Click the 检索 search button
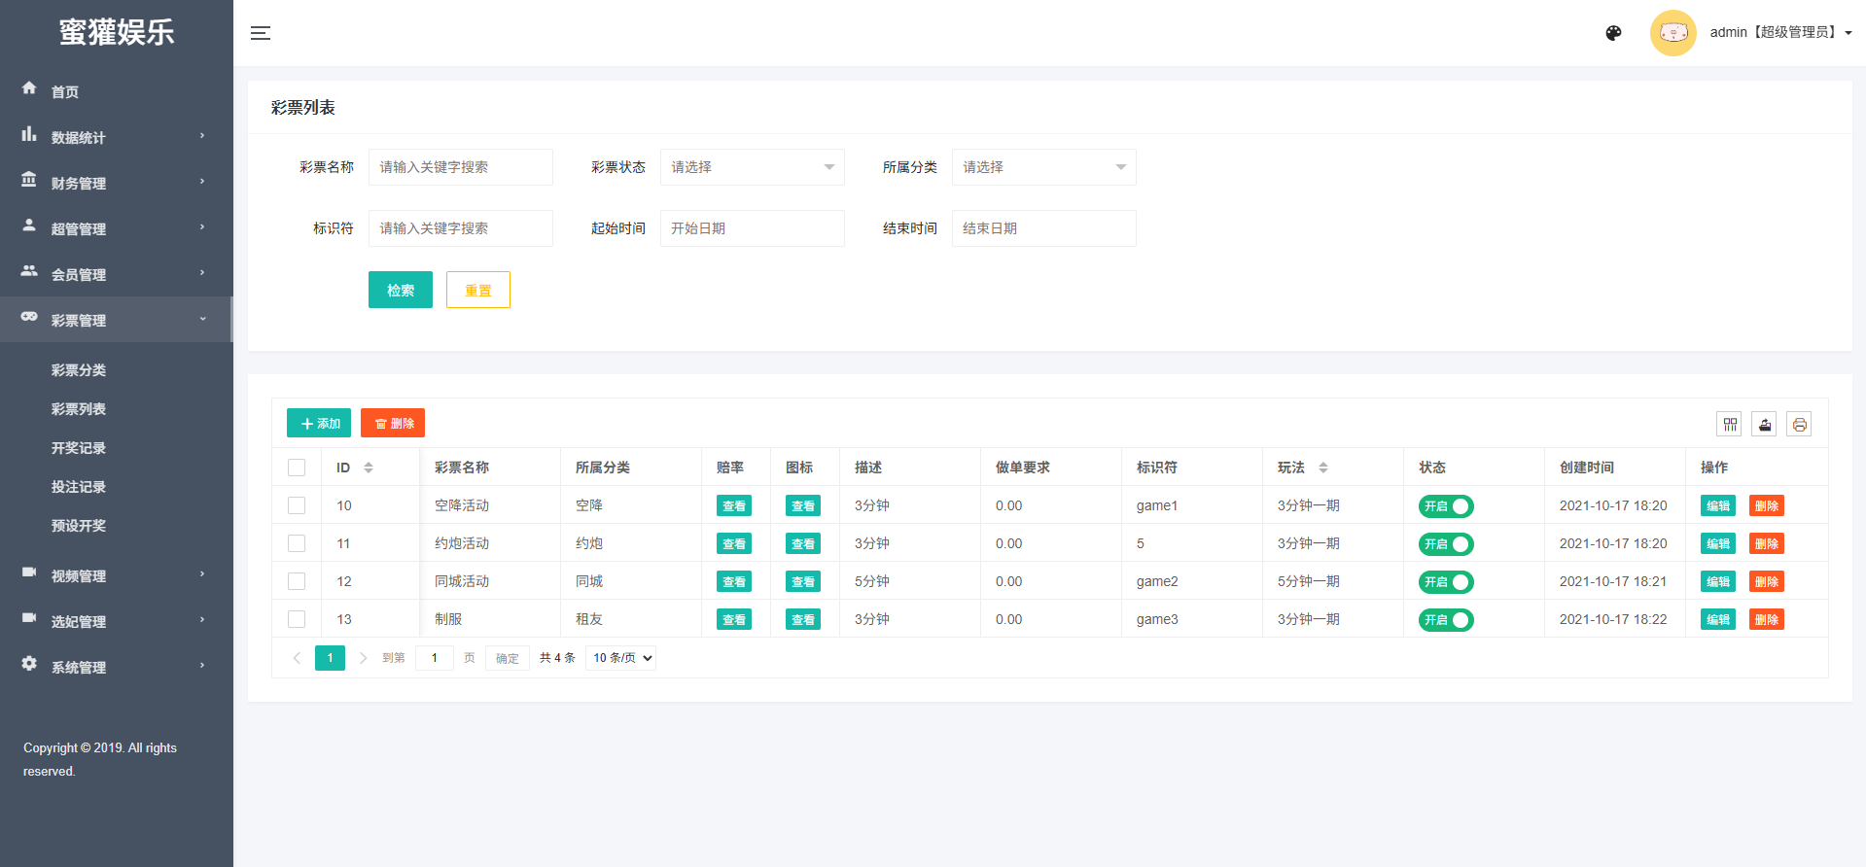Viewport: 1866px width, 867px height. [401, 290]
